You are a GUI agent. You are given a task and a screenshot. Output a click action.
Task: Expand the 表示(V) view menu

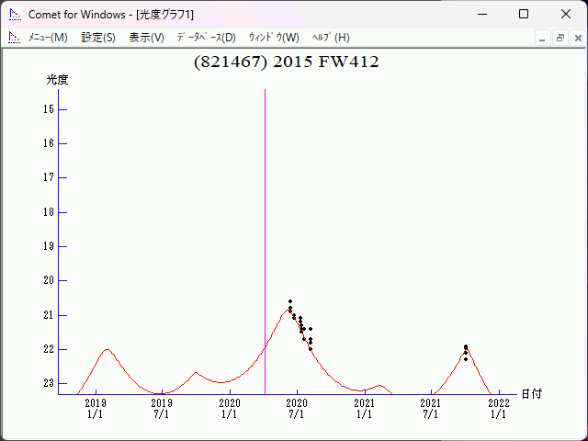(146, 38)
